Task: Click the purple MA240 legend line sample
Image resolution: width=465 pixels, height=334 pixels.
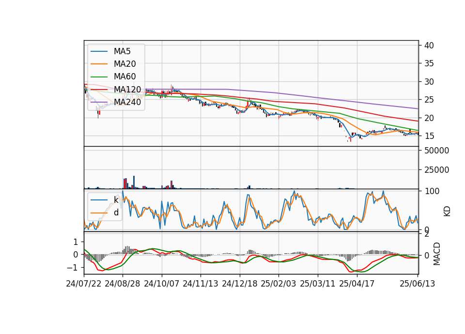Action: click(99, 102)
